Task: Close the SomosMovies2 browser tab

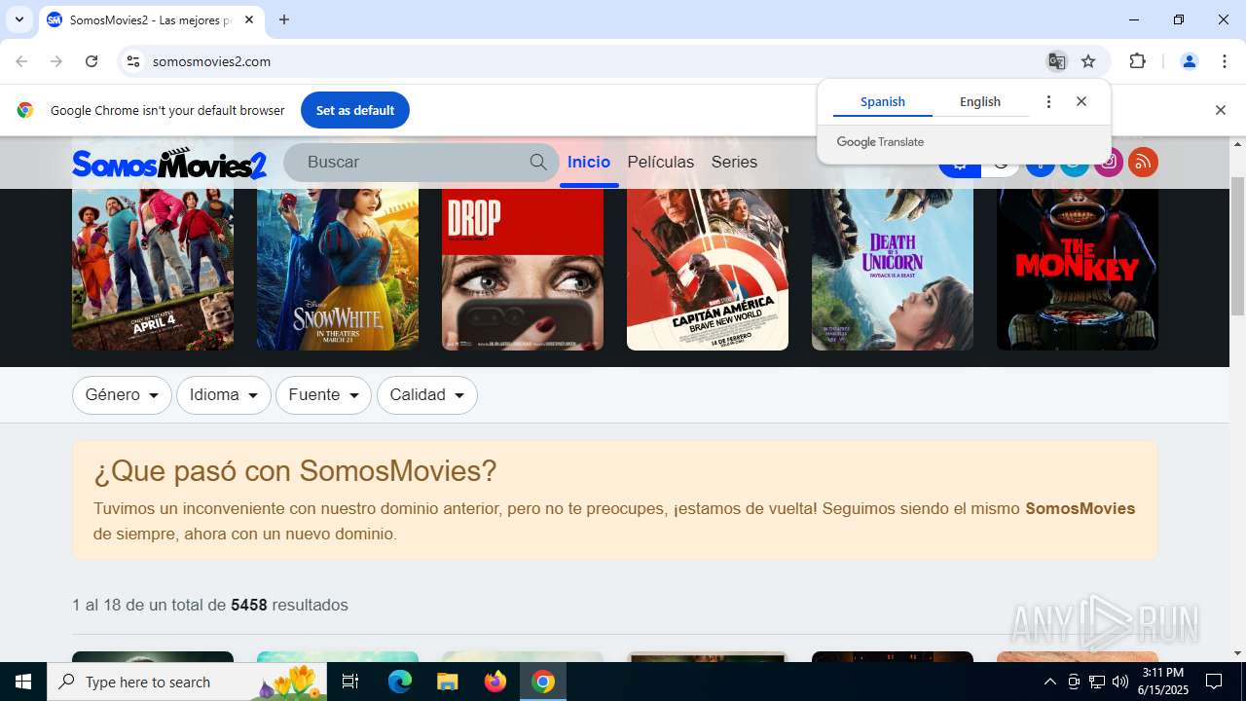Action: click(x=249, y=19)
